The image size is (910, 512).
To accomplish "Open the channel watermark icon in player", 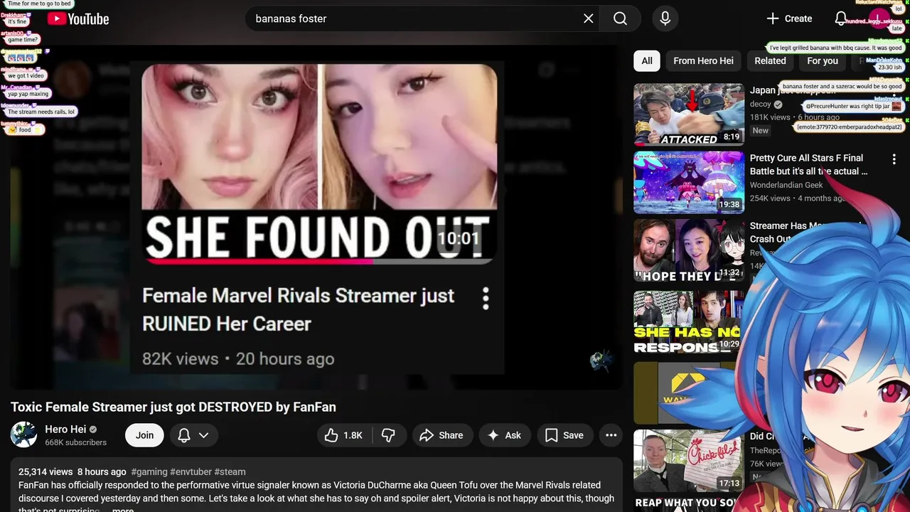I will [601, 361].
